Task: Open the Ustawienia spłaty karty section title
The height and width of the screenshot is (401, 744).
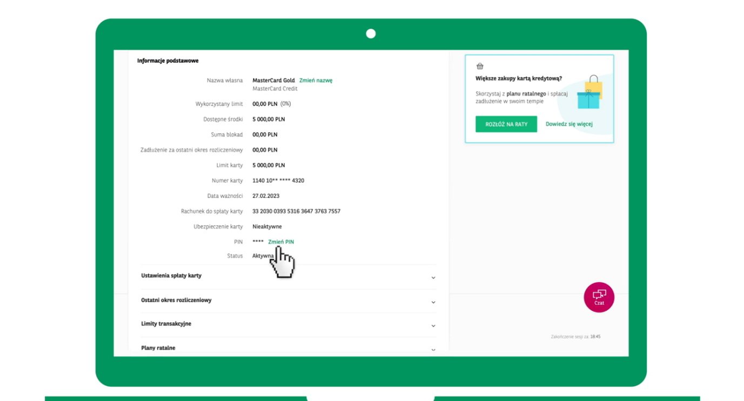Action: (171, 276)
